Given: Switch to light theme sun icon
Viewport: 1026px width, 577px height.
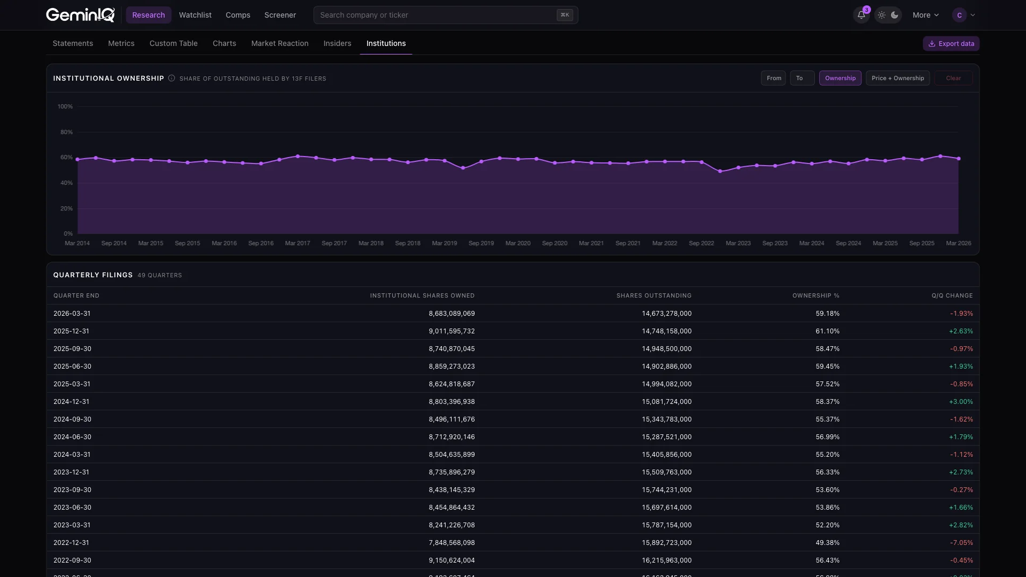Looking at the screenshot, I should tap(882, 15).
